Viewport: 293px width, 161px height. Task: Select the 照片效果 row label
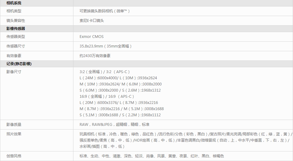tap(14, 134)
